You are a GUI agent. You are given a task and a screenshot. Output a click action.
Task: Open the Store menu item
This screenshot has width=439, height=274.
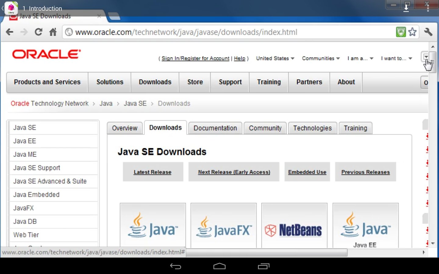pos(195,82)
